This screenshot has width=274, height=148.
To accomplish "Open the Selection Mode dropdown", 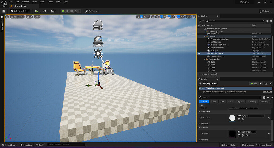I will [20, 11].
